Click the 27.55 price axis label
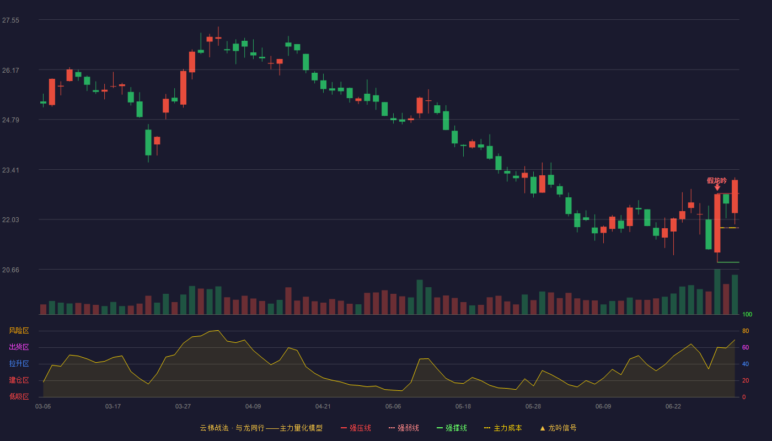The height and width of the screenshot is (441, 772). [10, 20]
